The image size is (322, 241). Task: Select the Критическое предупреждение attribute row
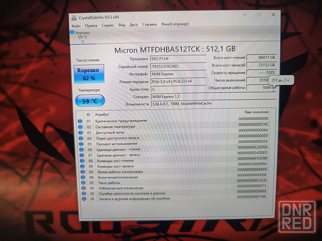tap(173, 120)
